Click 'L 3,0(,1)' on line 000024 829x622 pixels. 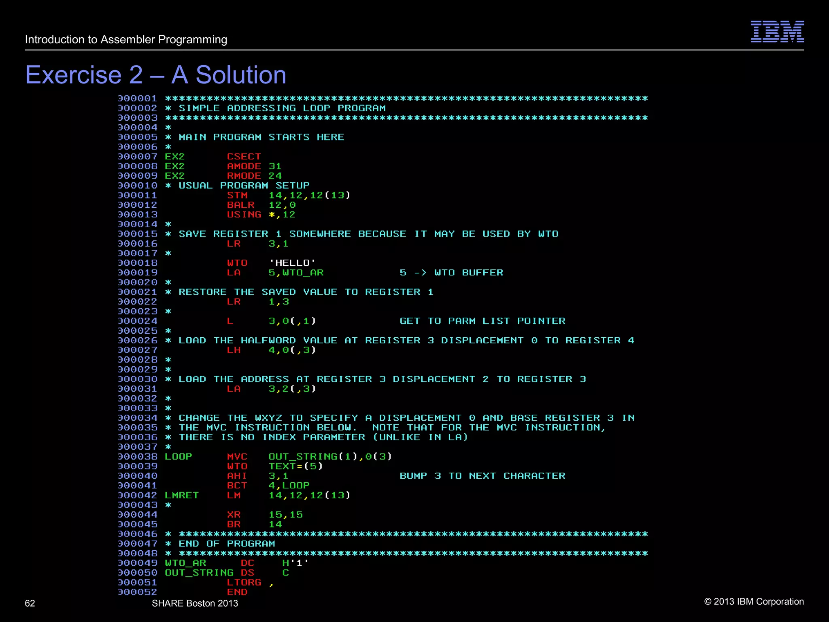[x=271, y=322]
